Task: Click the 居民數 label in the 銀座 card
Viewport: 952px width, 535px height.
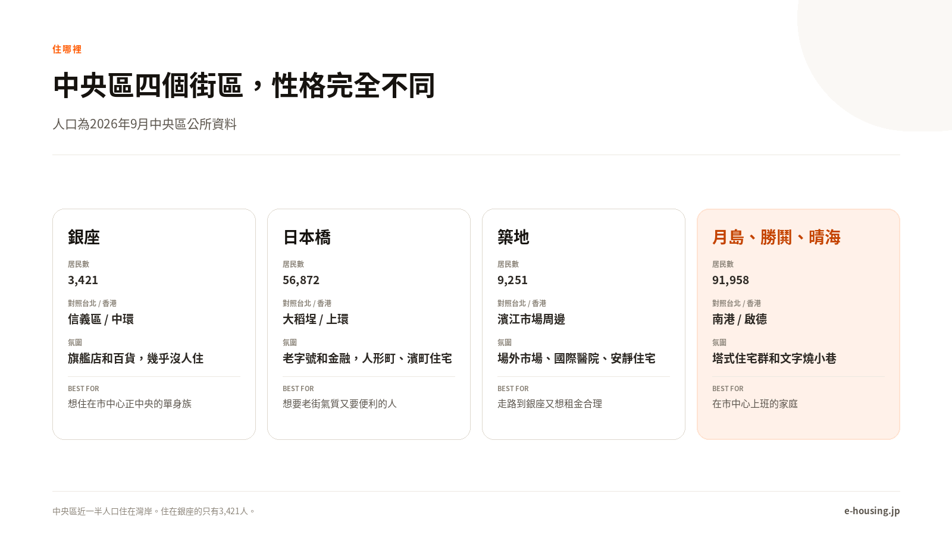Action: coord(79,264)
